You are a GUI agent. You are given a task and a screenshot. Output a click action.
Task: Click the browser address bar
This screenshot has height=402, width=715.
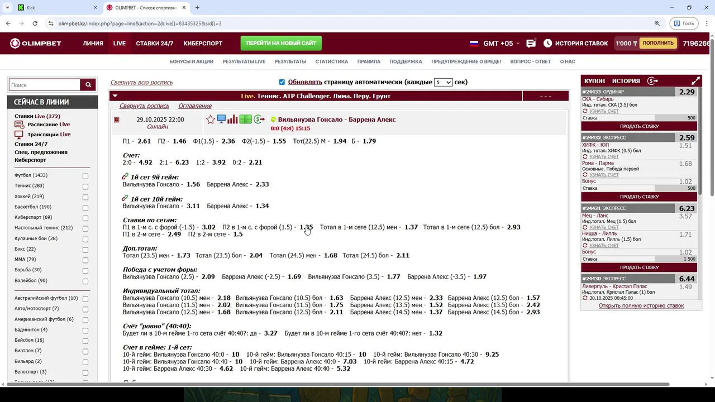(x=352, y=23)
